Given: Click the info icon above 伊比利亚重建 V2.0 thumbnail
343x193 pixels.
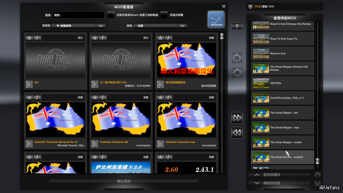Looking at the screenshot, I should [x=103, y=157].
